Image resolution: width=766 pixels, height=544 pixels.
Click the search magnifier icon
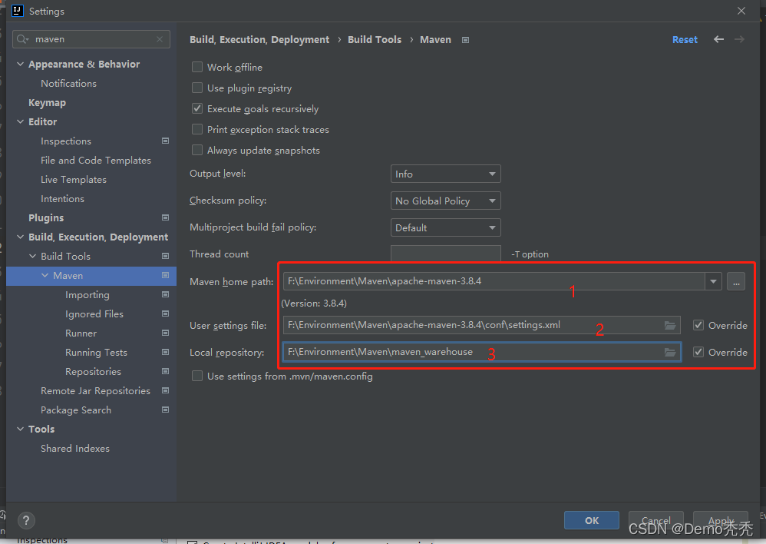pyautogui.click(x=22, y=39)
